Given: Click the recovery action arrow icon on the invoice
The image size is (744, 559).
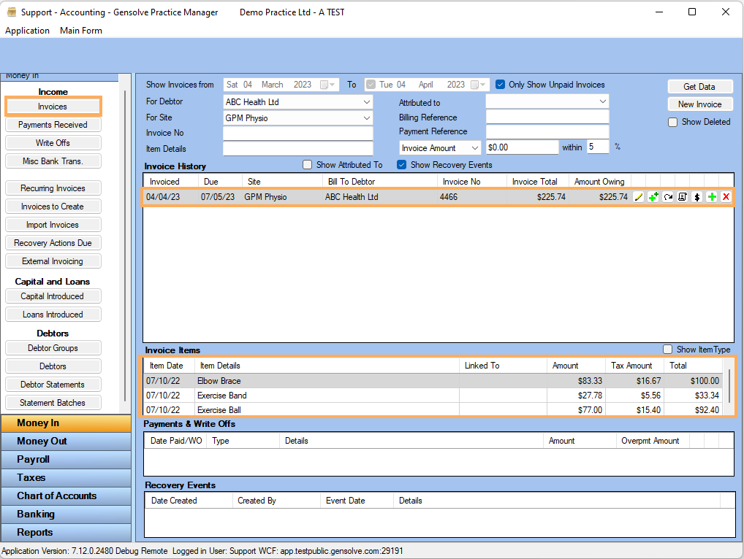Looking at the screenshot, I should pyautogui.click(x=667, y=196).
